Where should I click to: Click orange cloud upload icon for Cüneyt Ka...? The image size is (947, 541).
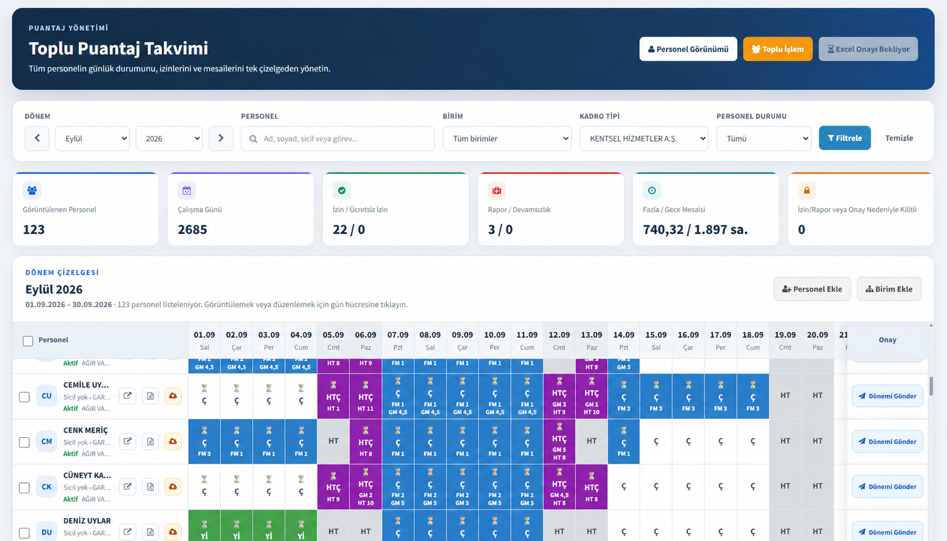coord(172,487)
